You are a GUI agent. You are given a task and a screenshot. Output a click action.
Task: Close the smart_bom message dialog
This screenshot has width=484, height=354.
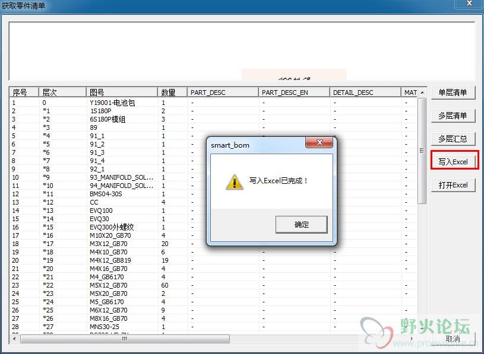click(319, 142)
